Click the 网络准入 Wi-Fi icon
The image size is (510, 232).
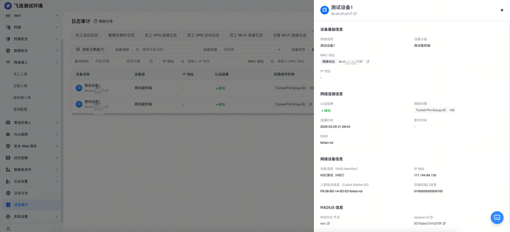pos(8,62)
